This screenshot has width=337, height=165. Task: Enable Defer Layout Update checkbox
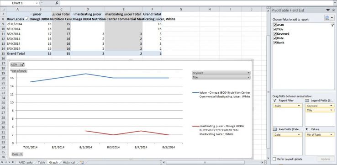pos(274,159)
